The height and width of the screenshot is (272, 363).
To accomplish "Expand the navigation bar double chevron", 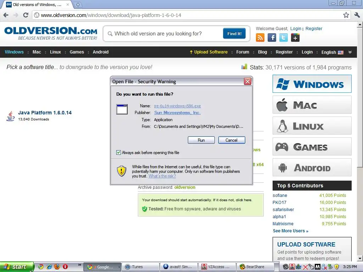I will [350, 52].
